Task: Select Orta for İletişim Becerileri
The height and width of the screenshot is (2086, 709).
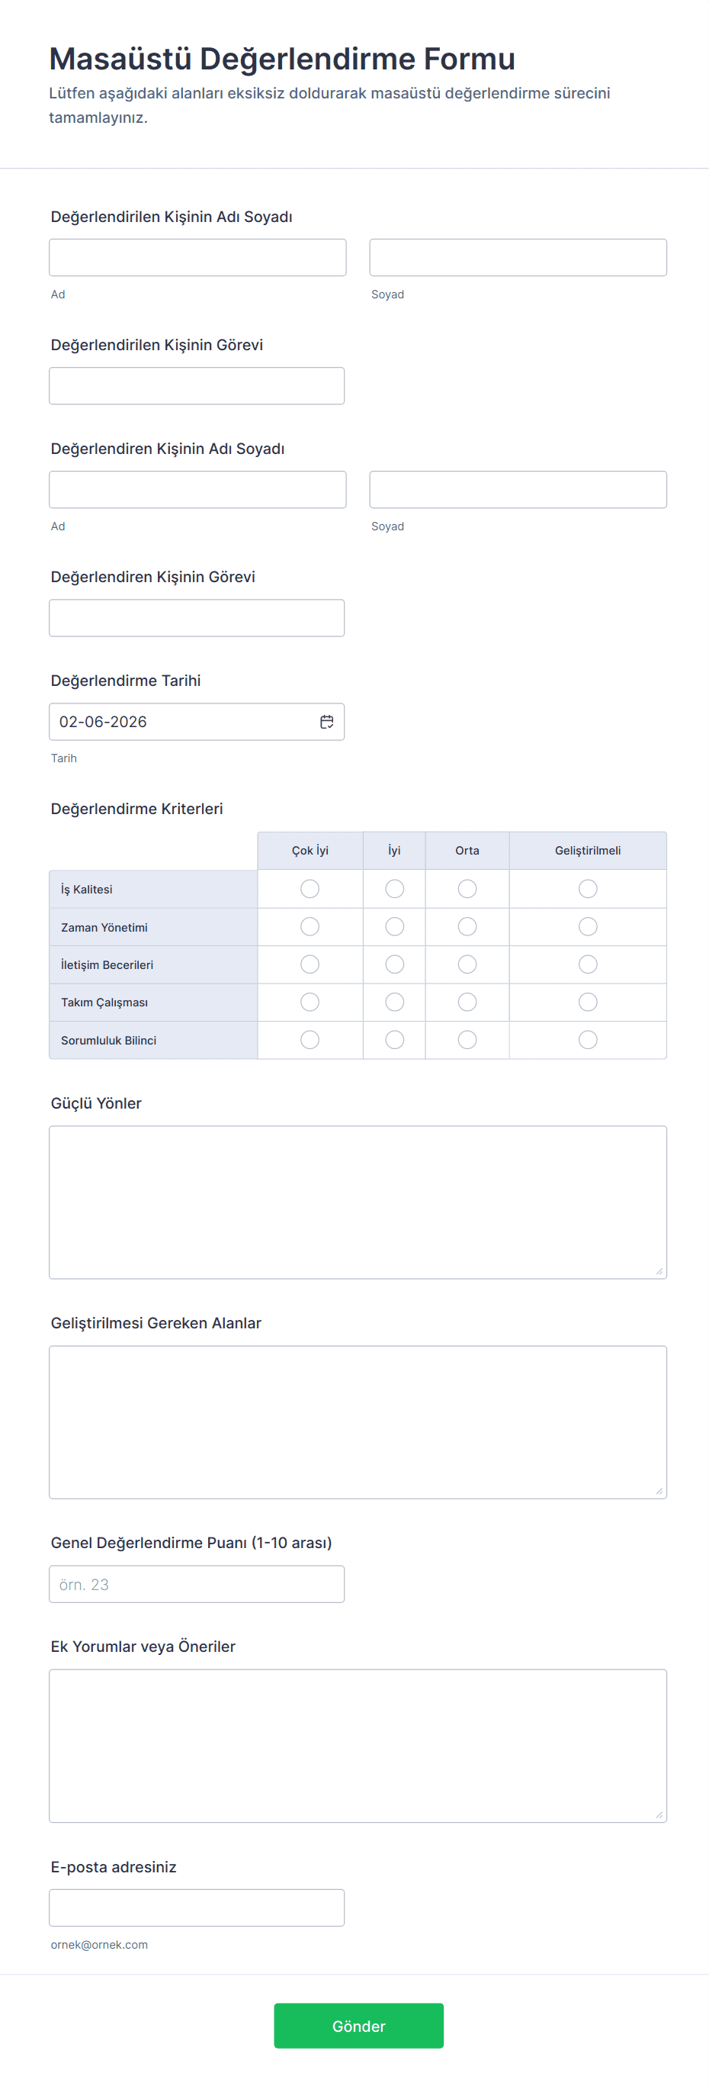Action: [x=467, y=964]
